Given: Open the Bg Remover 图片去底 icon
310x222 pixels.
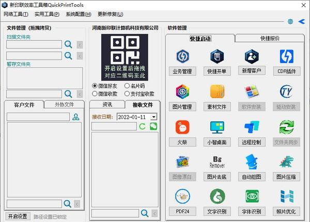Looking at the screenshot, I should click(x=217, y=162).
